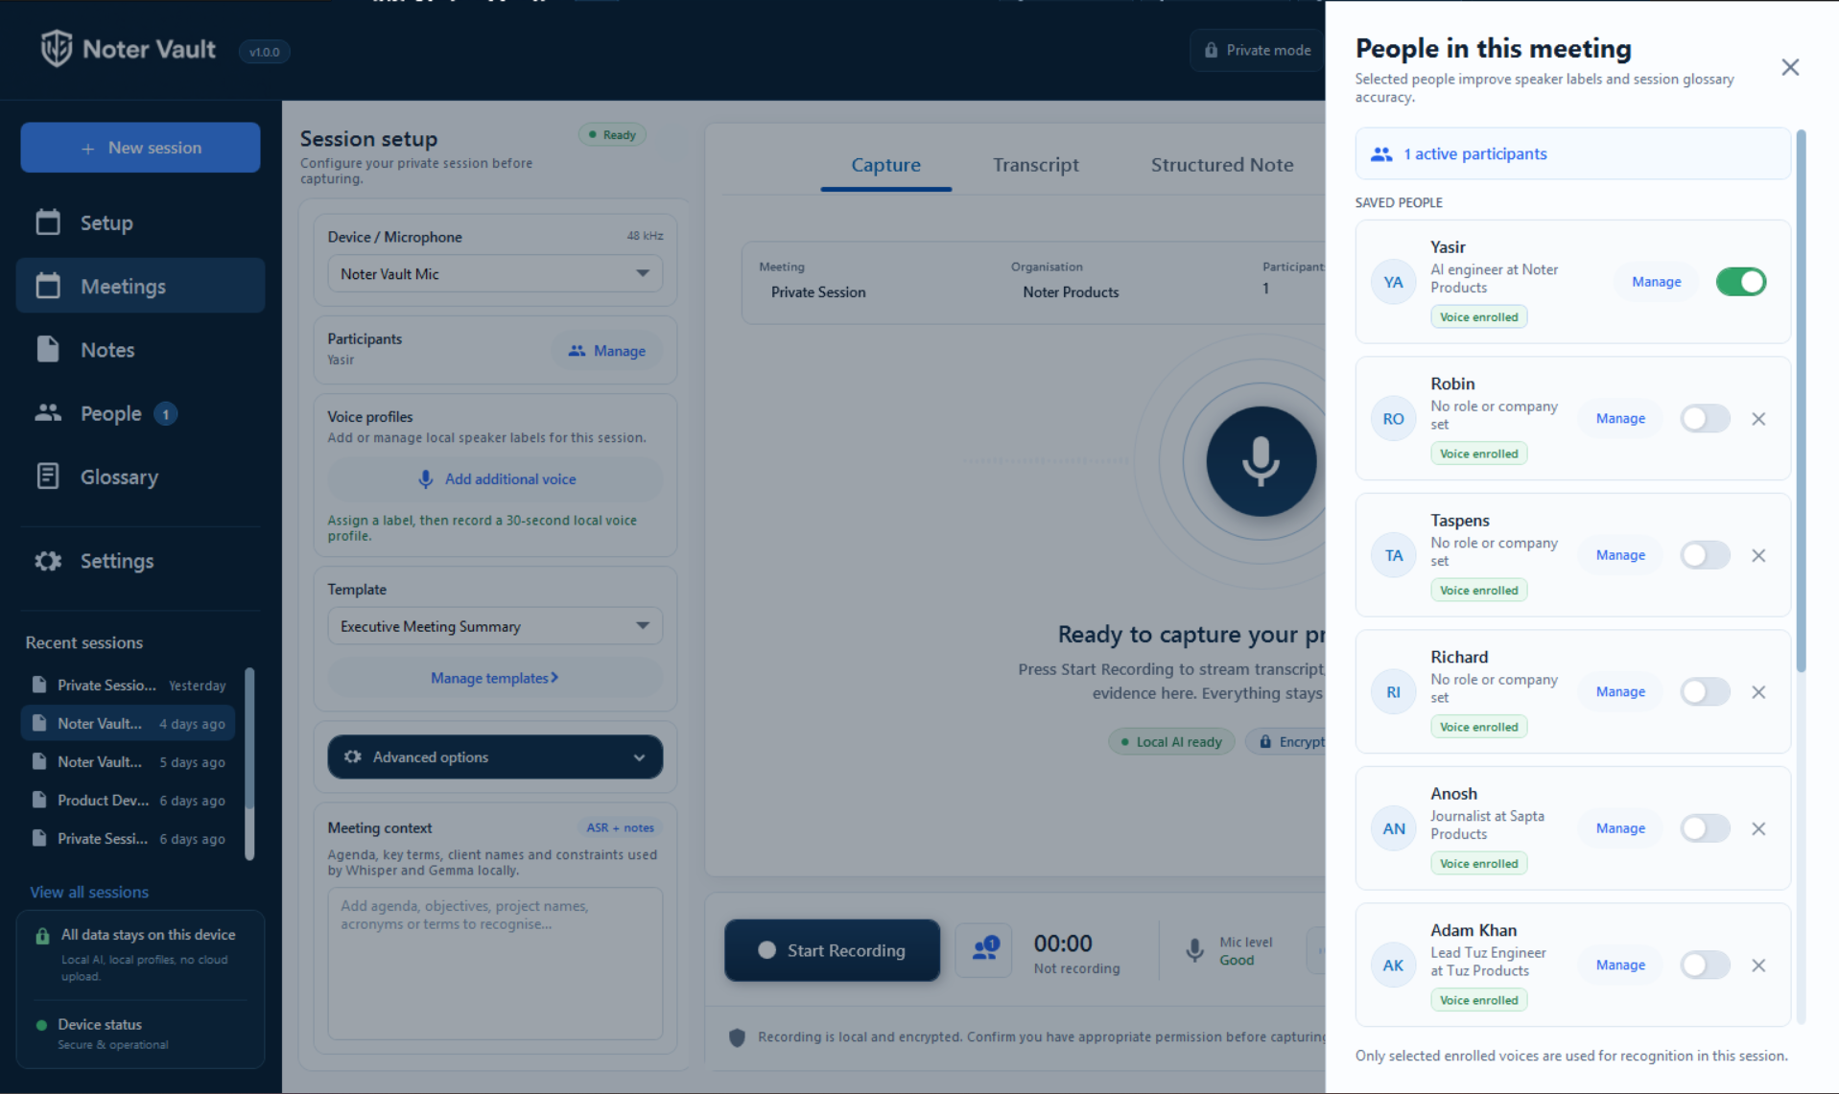Click Manage for Robin

pyautogui.click(x=1620, y=419)
